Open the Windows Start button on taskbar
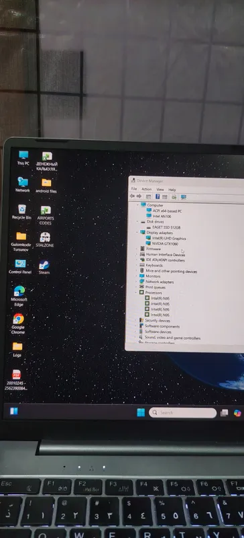The height and width of the screenshot is (538, 244). 141,412
